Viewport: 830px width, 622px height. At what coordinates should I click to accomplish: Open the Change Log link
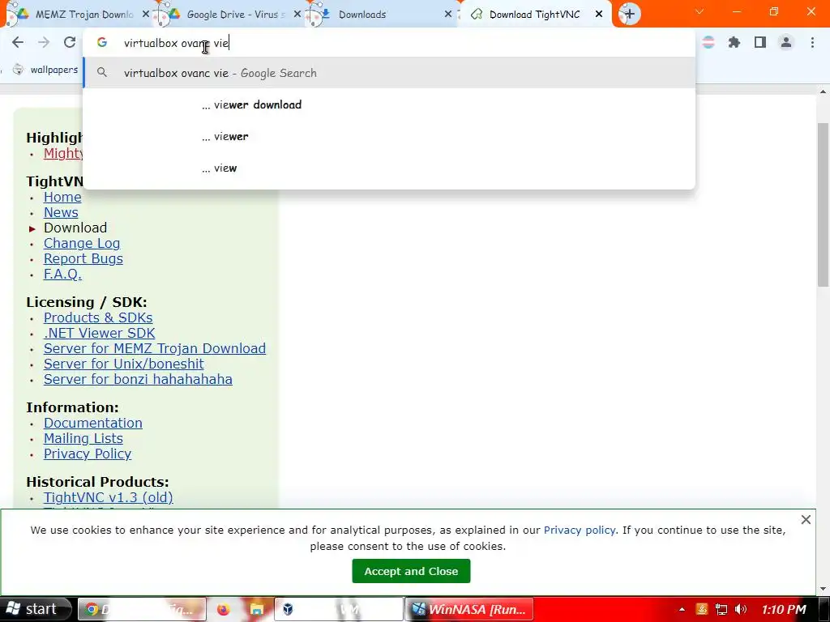(82, 243)
